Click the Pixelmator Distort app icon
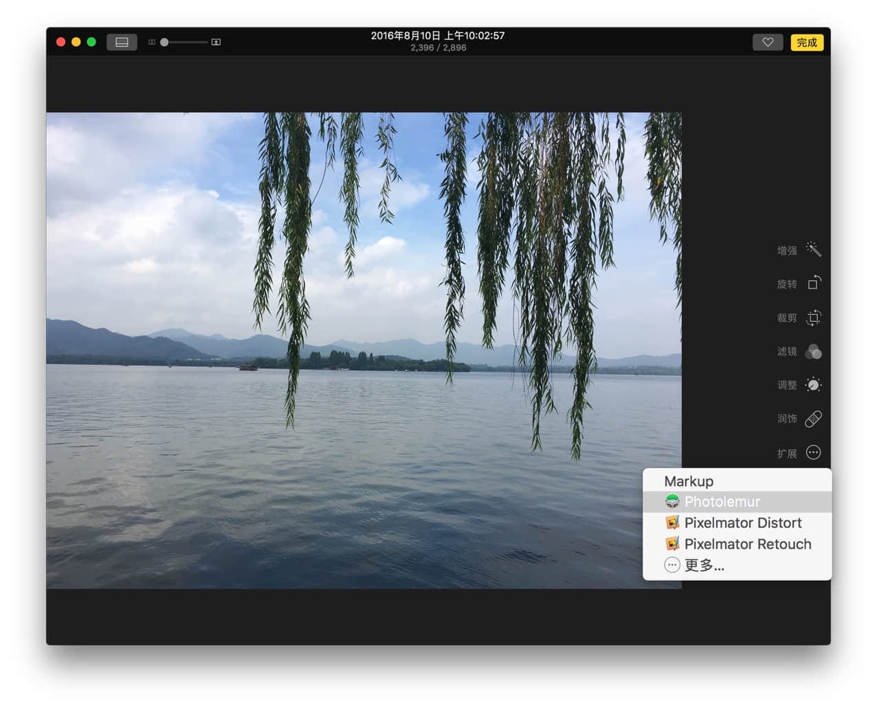The width and height of the screenshot is (877, 709). [x=672, y=523]
